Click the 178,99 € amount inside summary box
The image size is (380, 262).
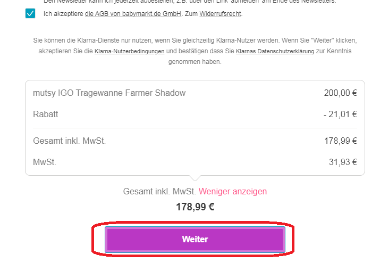pyautogui.click(x=340, y=141)
